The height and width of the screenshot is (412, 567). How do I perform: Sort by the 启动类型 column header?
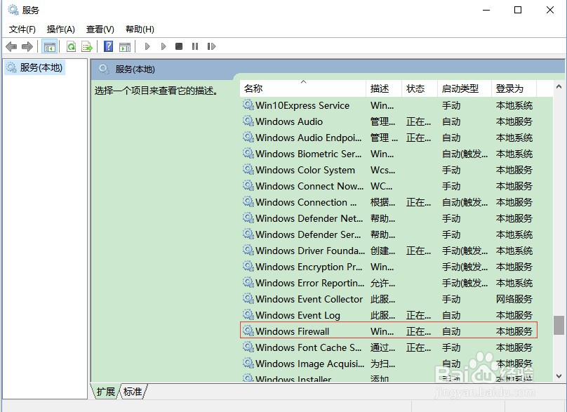point(465,88)
